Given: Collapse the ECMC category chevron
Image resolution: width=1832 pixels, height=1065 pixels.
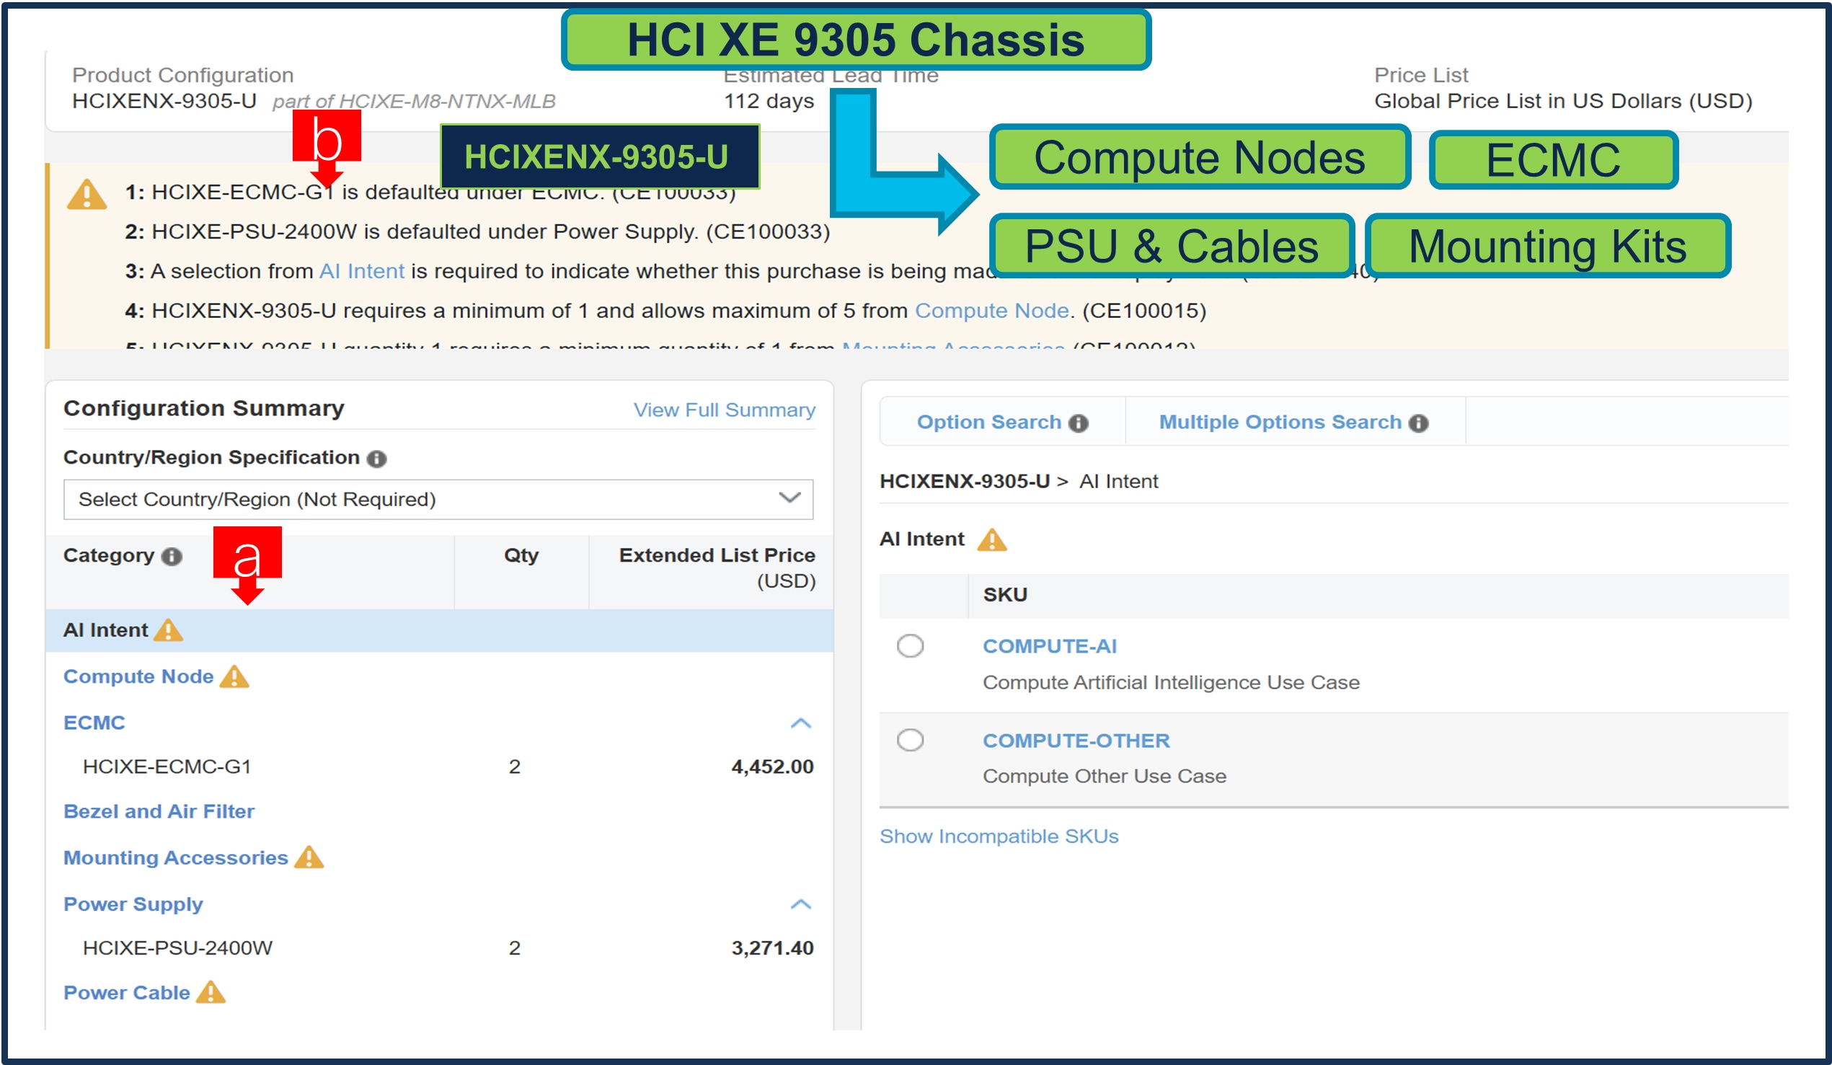Looking at the screenshot, I should coord(800,723).
